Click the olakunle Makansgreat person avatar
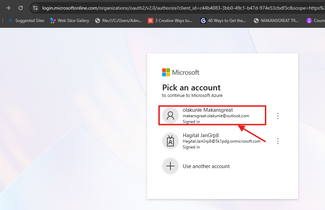The width and height of the screenshot is (325, 210). pos(170,115)
